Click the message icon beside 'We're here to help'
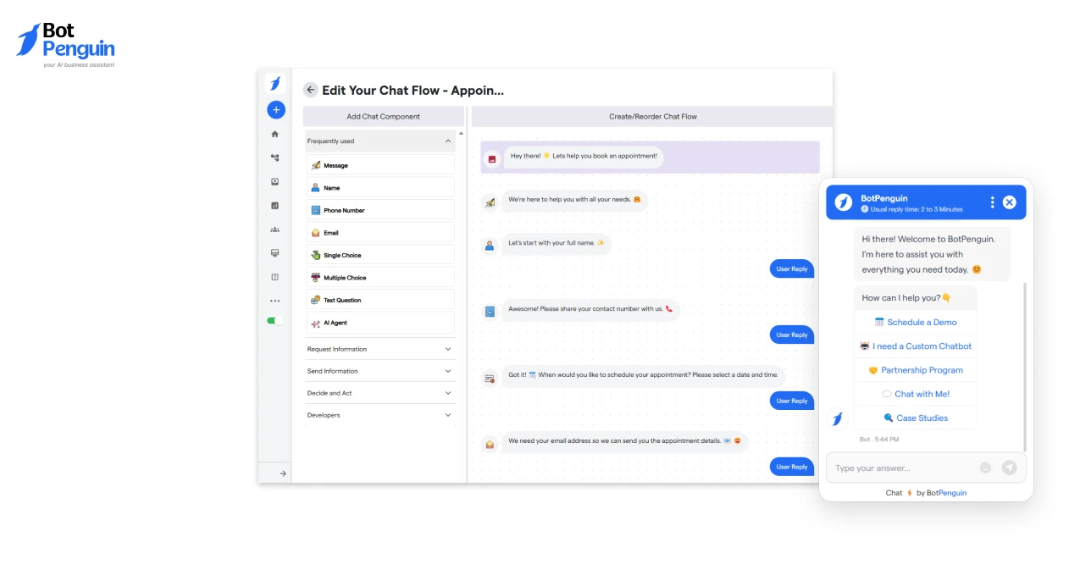The height and width of the screenshot is (581, 1091). point(490,202)
